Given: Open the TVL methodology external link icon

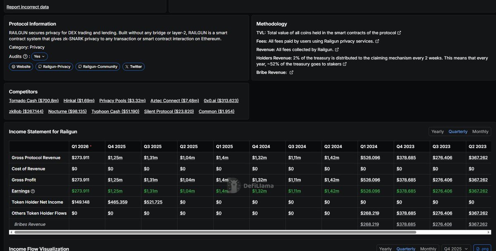Looking at the screenshot, I should (x=399, y=33).
